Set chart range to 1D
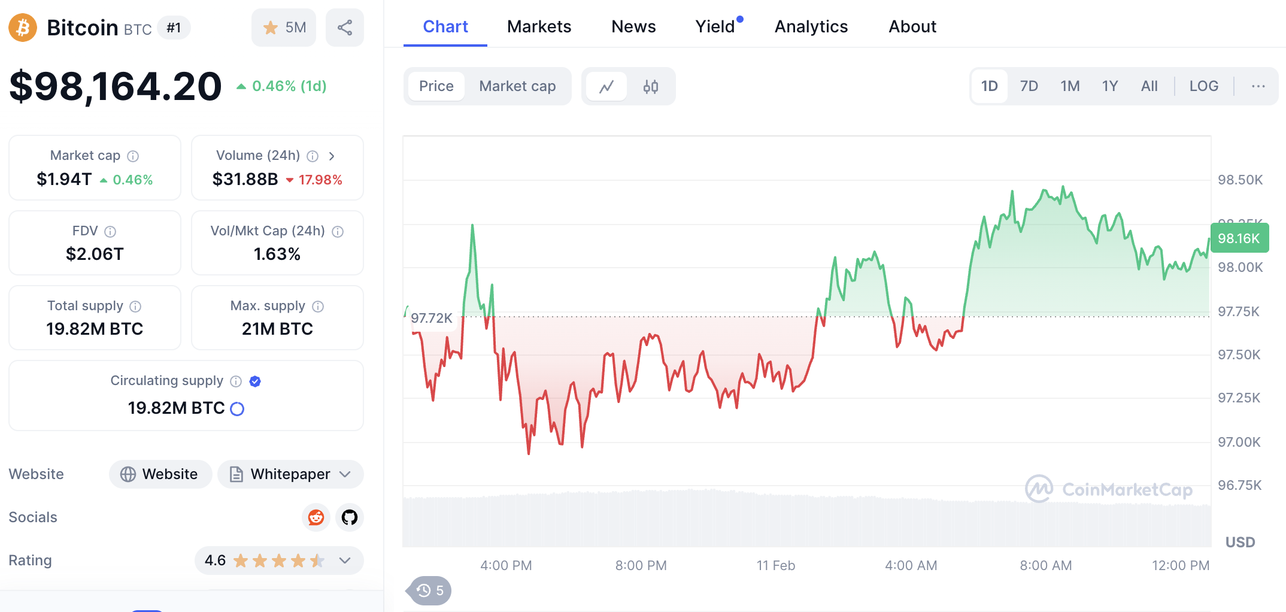The image size is (1286, 612). tap(989, 86)
